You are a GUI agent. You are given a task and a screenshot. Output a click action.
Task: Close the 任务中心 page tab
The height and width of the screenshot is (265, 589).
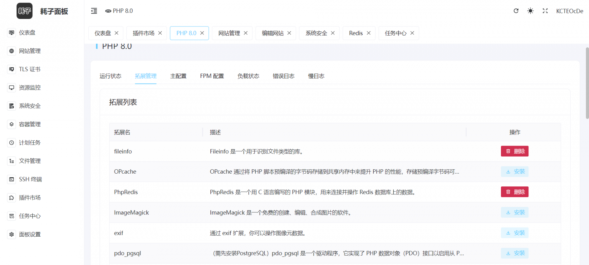412,33
